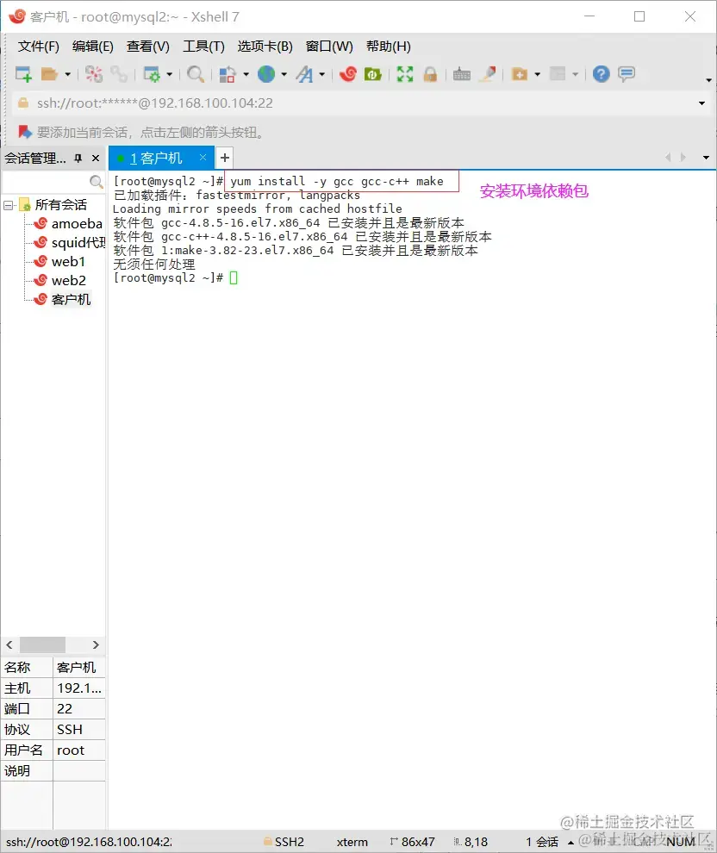Click the grayed Reconnect link icon
The image size is (717, 853).
point(119,74)
